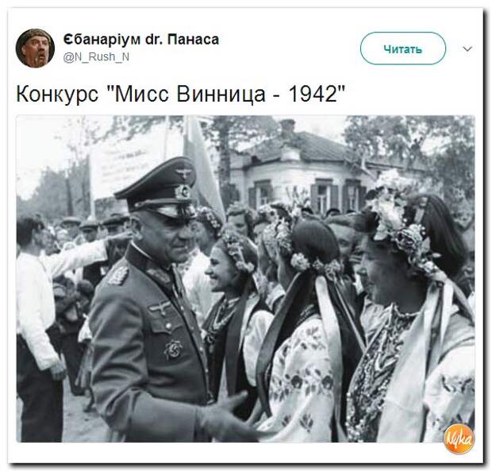The height and width of the screenshot is (472, 492).
Task: Click the shoulder board on officer's uniform
Action: 118,274
